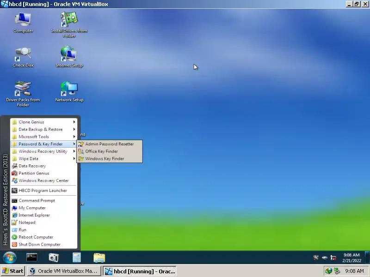Click the show desktop strip at the VM taskbar end
This screenshot has height=277, width=370.
367,258
